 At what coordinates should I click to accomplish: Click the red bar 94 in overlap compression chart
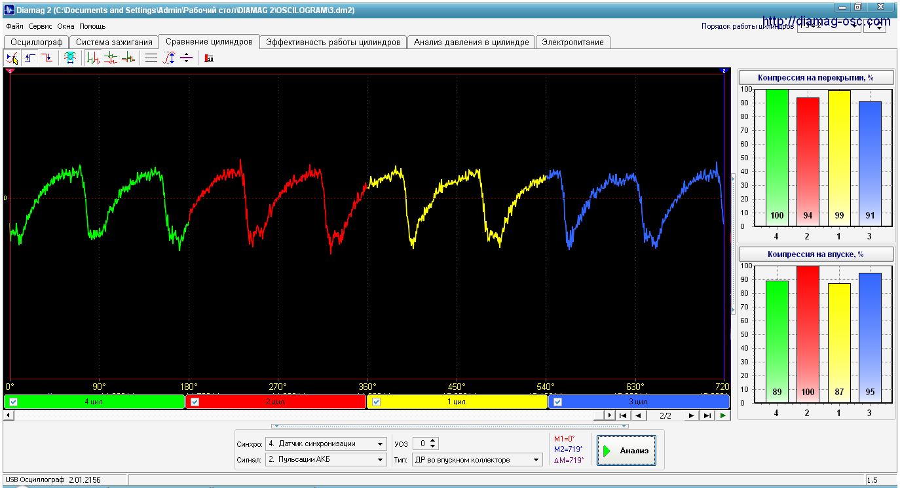(x=807, y=162)
